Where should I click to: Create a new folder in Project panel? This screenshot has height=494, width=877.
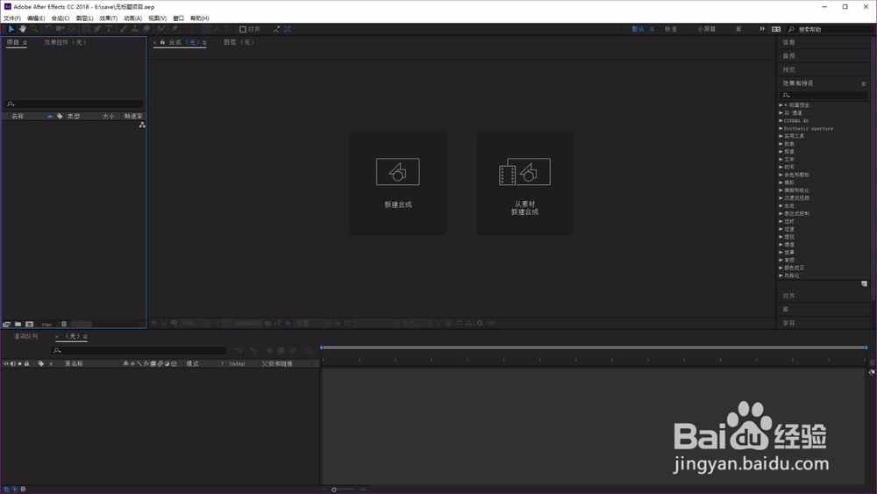pos(18,324)
